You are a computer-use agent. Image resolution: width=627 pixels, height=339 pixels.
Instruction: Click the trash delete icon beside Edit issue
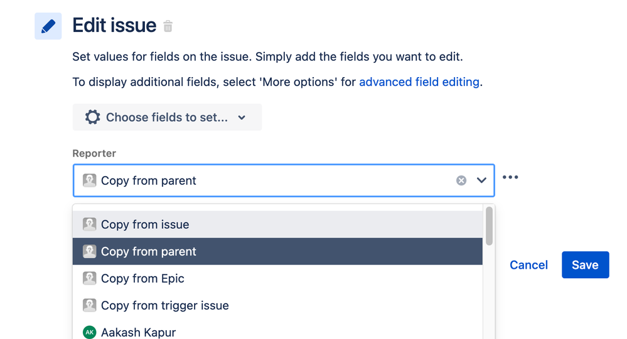tap(168, 26)
